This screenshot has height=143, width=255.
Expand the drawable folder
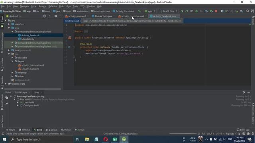click(x=12, y=58)
